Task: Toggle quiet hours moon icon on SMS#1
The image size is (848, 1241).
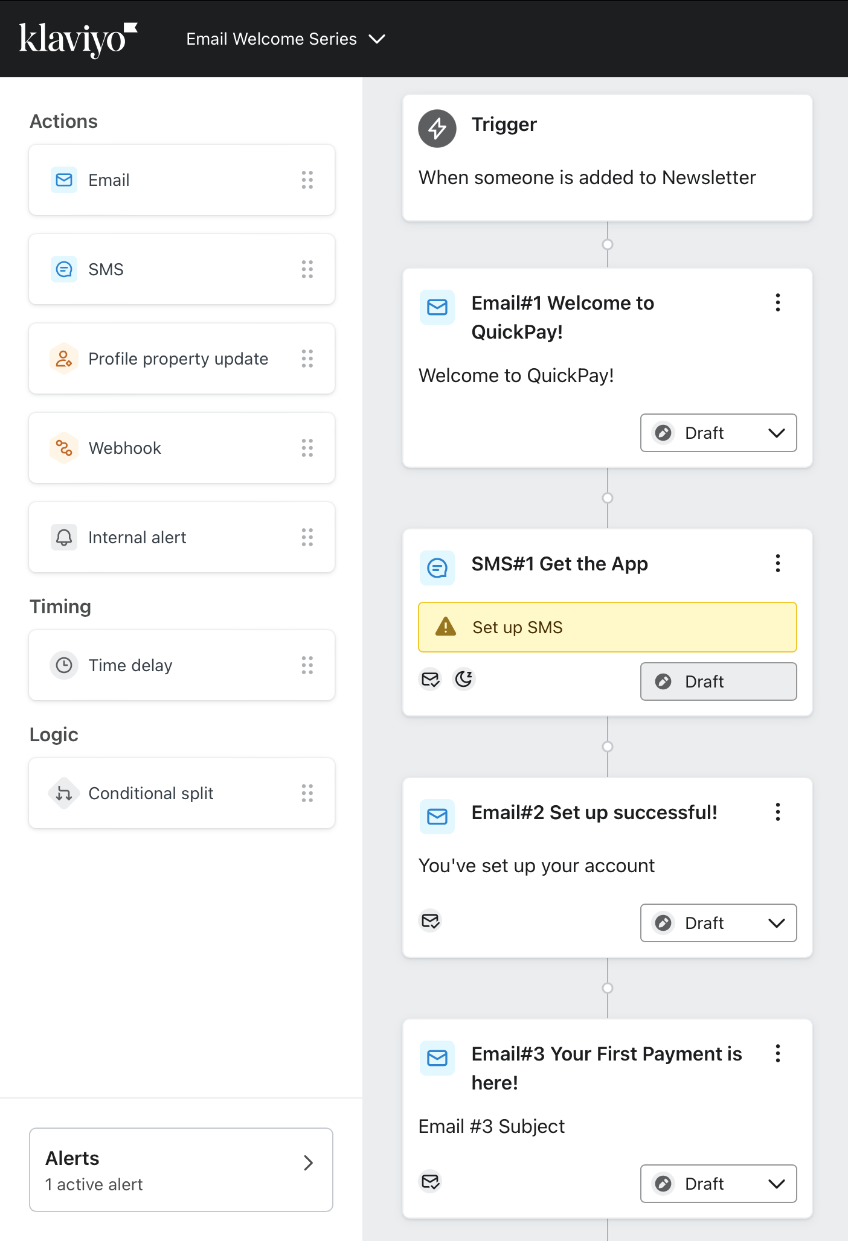Action: [464, 679]
